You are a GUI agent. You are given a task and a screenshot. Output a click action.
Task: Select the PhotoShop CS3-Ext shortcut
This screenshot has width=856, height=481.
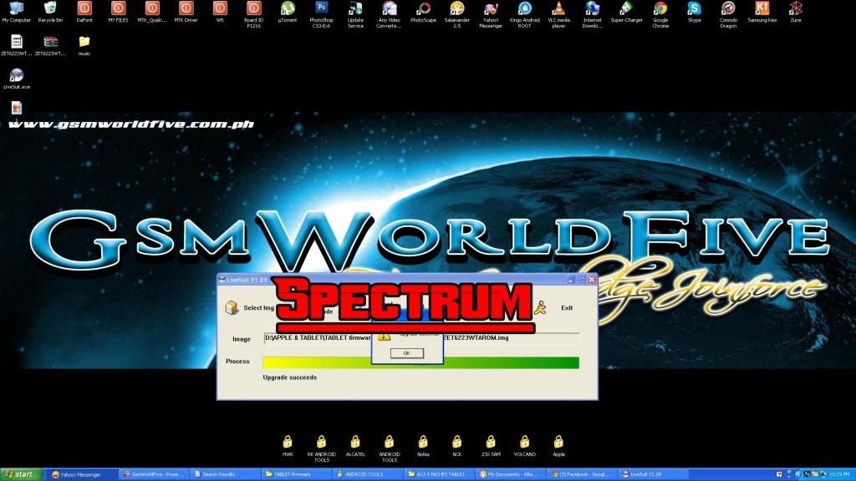tap(321, 14)
